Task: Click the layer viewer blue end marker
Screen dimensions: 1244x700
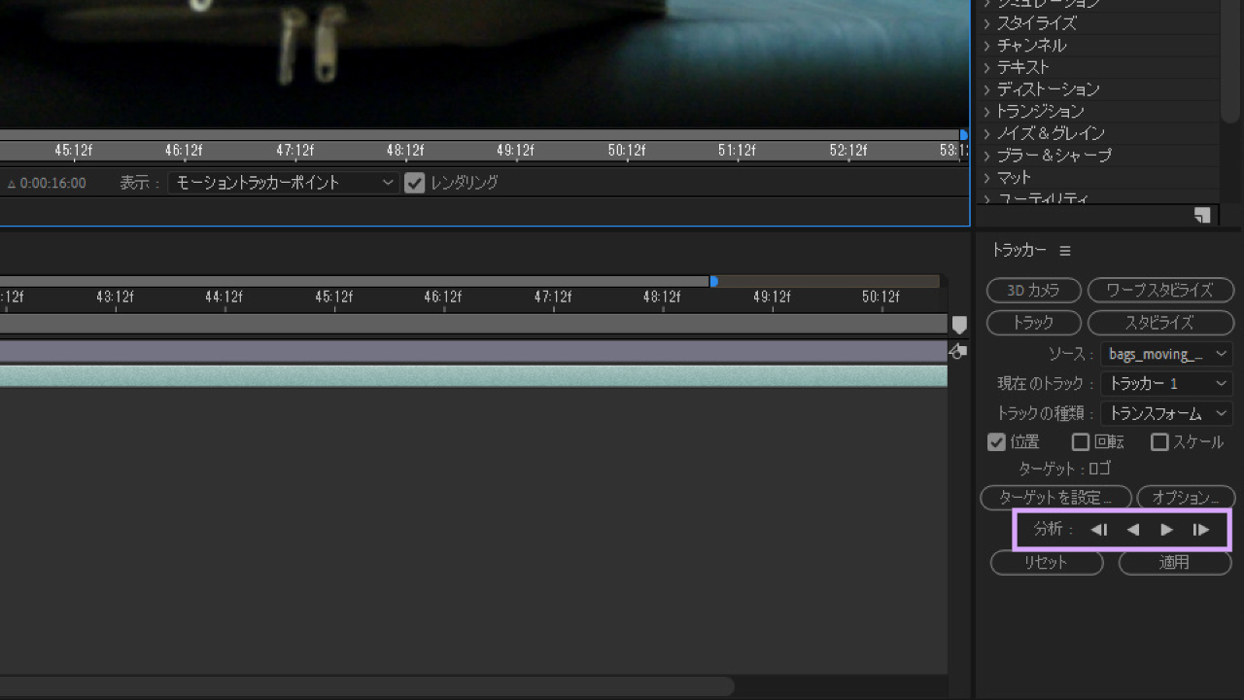Action: [x=963, y=135]
